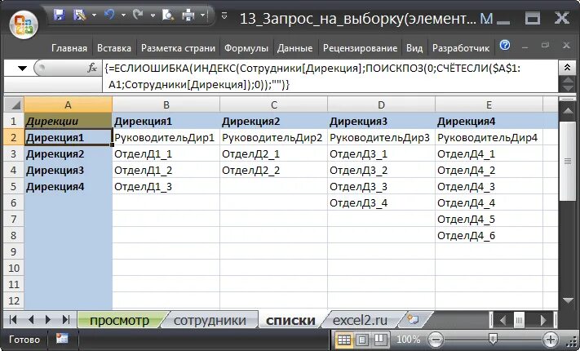Click the Undo arrow icon

point(109,15)
